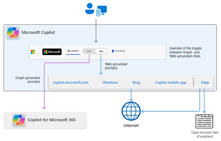Viewport: 221px width, 141px height.
Task: Switch toggle to Work
Action: click(89, 51)
